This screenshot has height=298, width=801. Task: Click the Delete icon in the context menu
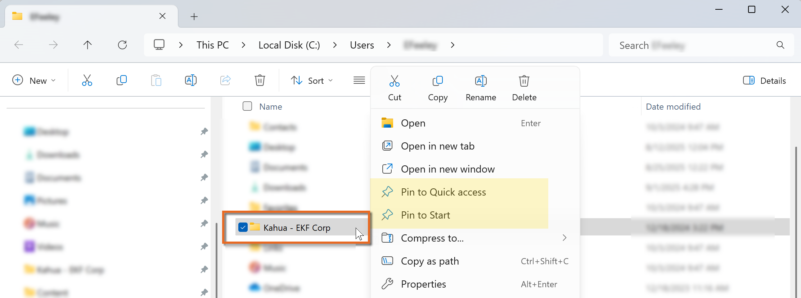[x=524, y=81]
